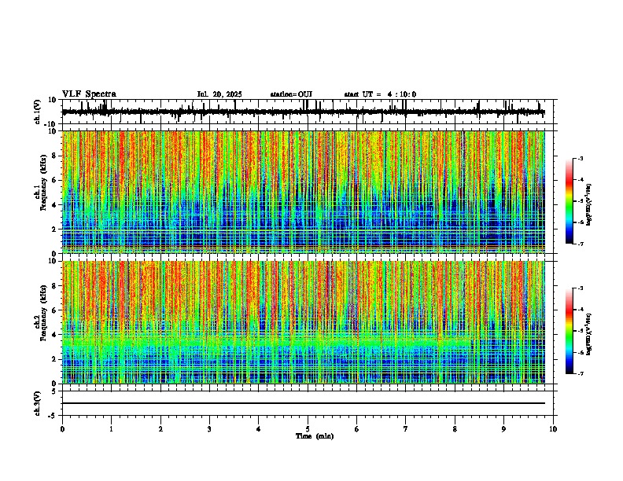Click the time axis tick label "0"

(x=62, y=429)
